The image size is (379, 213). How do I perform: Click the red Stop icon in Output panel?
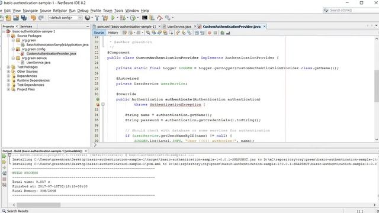4,179
